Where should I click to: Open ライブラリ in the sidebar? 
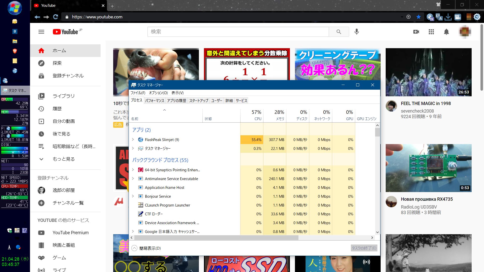point(65,96)
